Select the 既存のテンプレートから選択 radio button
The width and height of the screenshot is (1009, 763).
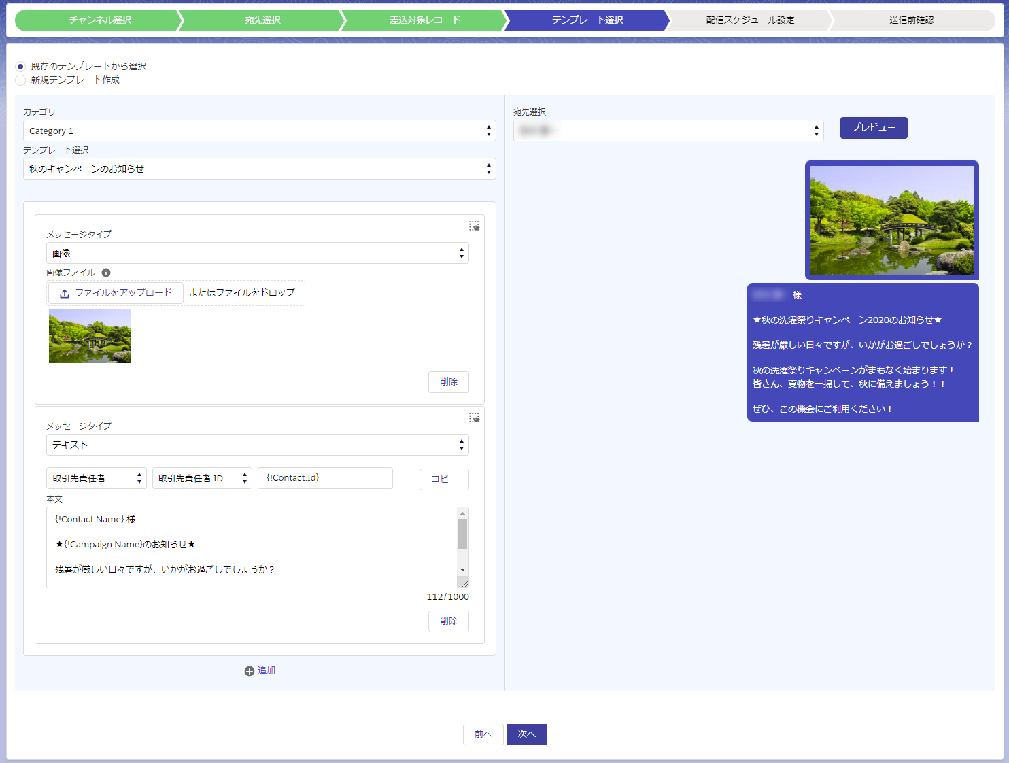[x=20, y=67]
